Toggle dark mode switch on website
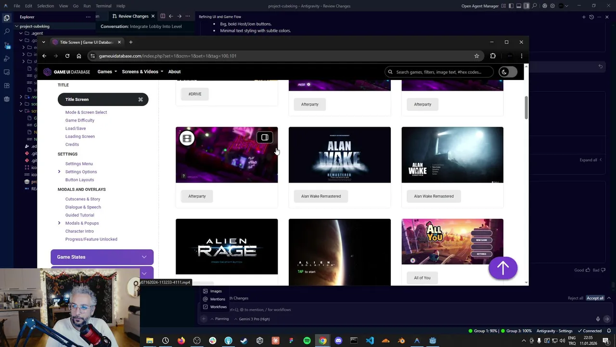Image resolution: width=616 pixels, height=347 pixels. coord(508,72)
